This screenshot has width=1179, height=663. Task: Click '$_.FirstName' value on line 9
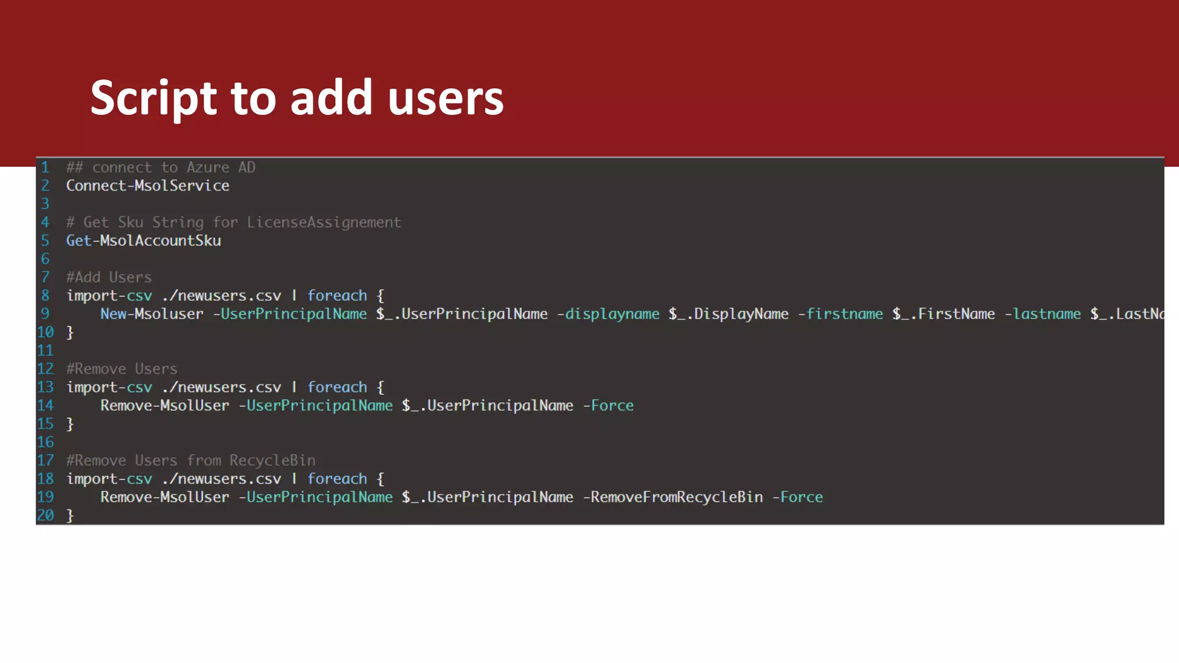[x=944, y=314]
